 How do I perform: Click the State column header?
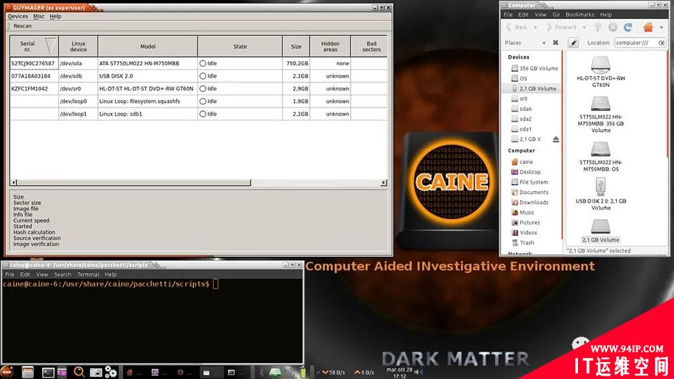pyautogui.click(x=240, y=46)
